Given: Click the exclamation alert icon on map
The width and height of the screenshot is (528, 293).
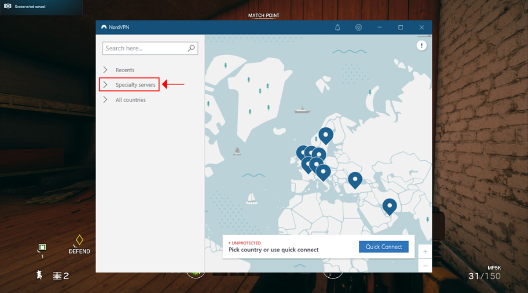Looking at the screenshot, I should click(422, 46).
